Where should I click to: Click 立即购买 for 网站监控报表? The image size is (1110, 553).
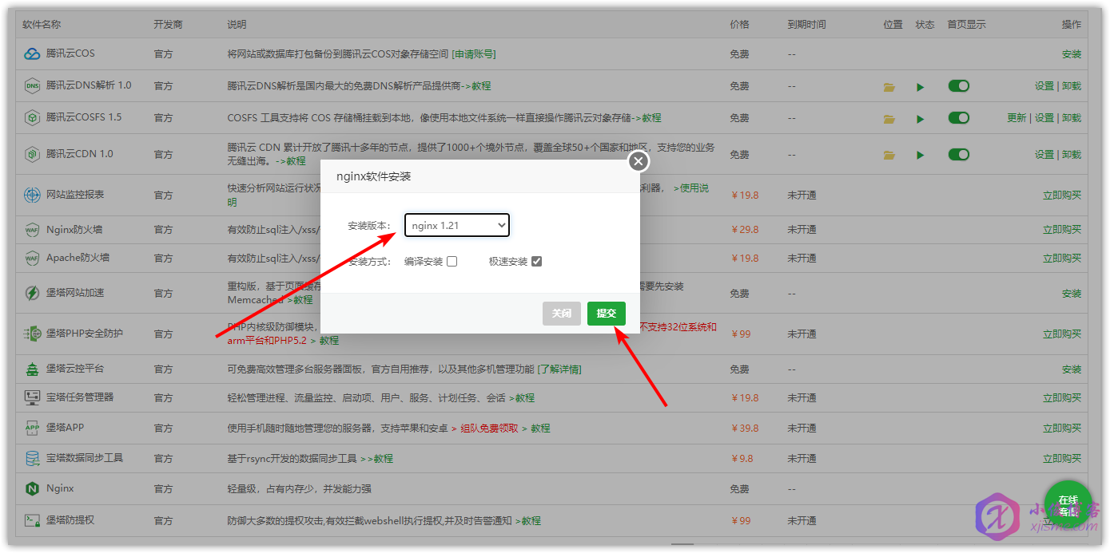tap(1062, 196)
